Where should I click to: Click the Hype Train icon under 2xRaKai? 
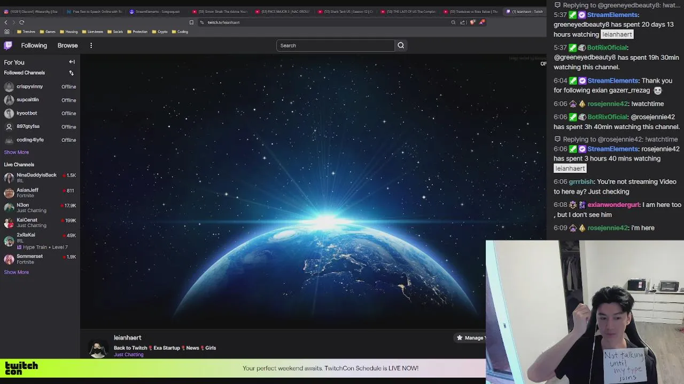tap(19, 247)
